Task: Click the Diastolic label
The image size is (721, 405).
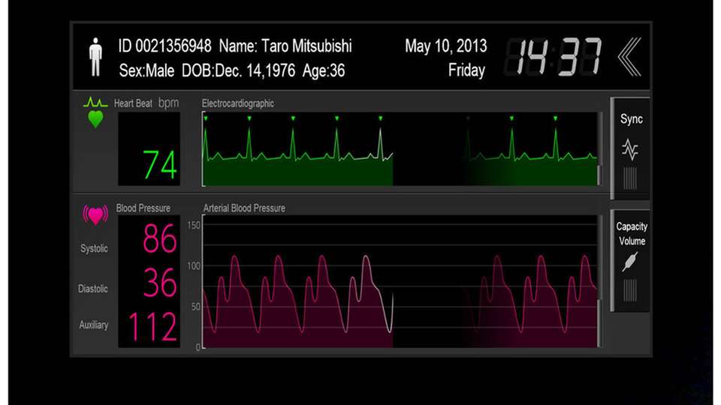Action: [93, 289]
